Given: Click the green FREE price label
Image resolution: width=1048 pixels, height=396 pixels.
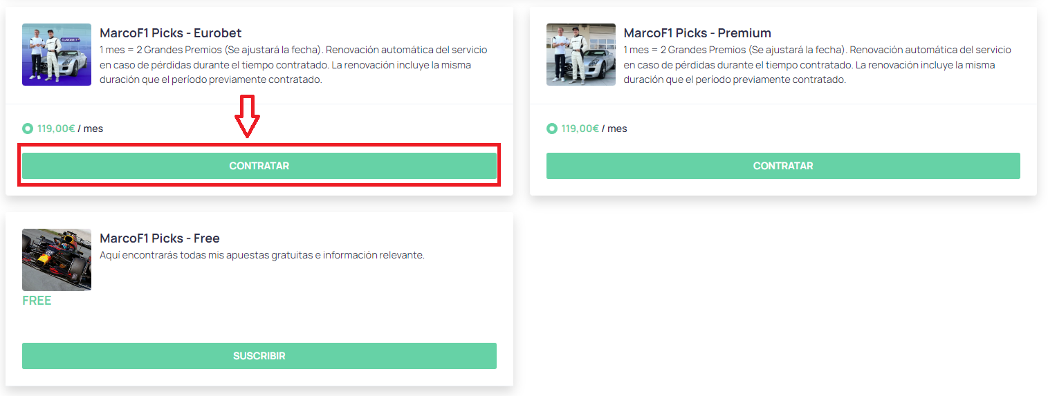Looking at the screenshot, I should 37,301.
